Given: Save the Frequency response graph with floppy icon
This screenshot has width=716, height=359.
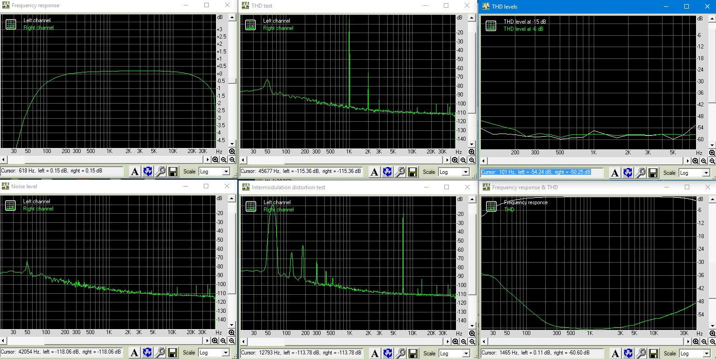Looking at the screenshot, I should (173, 172).
